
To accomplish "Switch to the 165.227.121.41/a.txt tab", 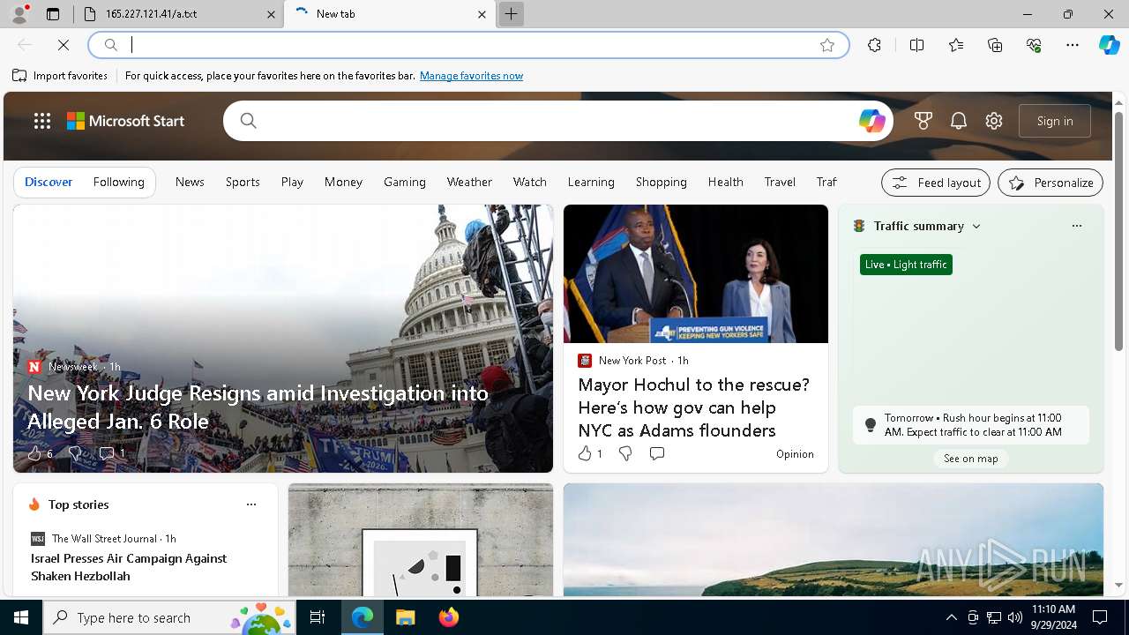I will pos(179,14).
